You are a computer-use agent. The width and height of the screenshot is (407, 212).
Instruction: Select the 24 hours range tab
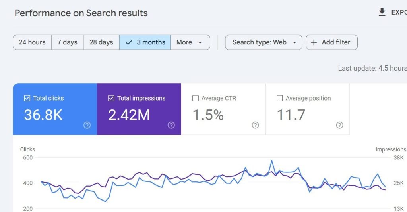(x=32, y=42)
